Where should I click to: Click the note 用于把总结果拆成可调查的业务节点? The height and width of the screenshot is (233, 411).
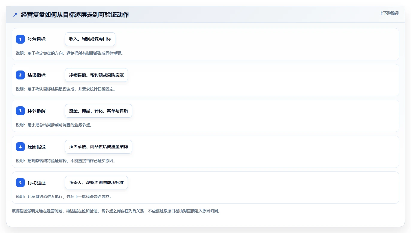[x=54, y=125]
